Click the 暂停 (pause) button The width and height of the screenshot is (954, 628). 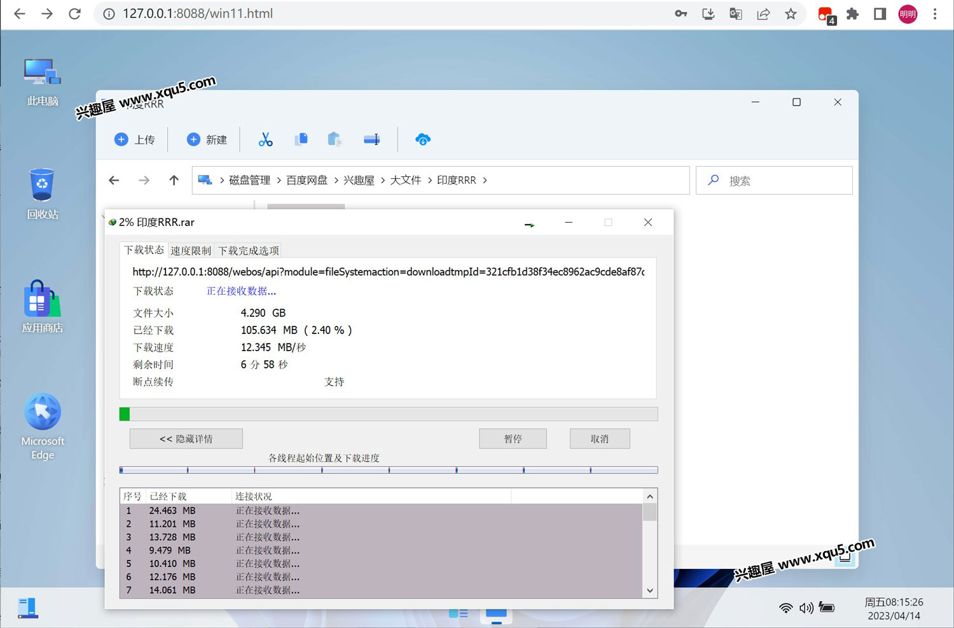point(513,438)
